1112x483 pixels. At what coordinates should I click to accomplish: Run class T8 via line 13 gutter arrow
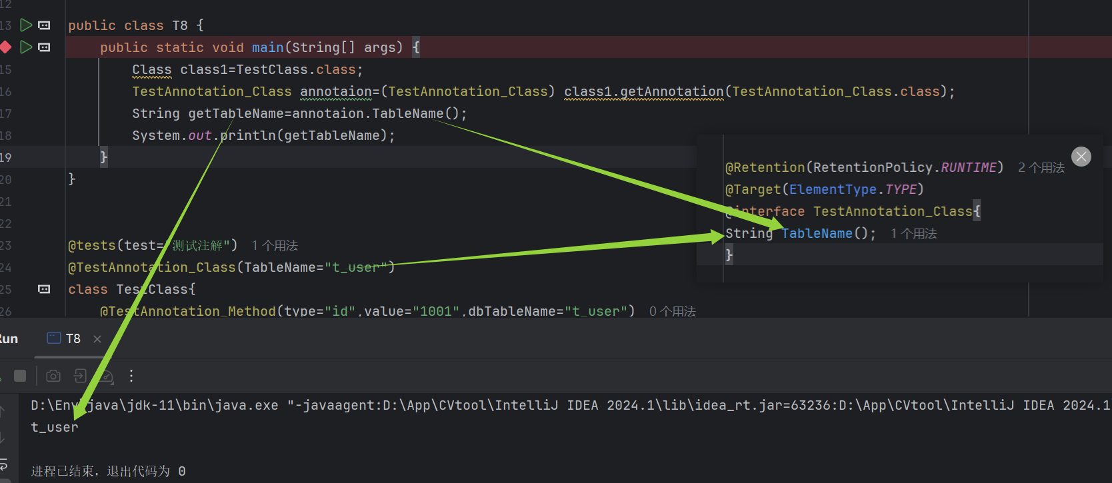(26, 25)
